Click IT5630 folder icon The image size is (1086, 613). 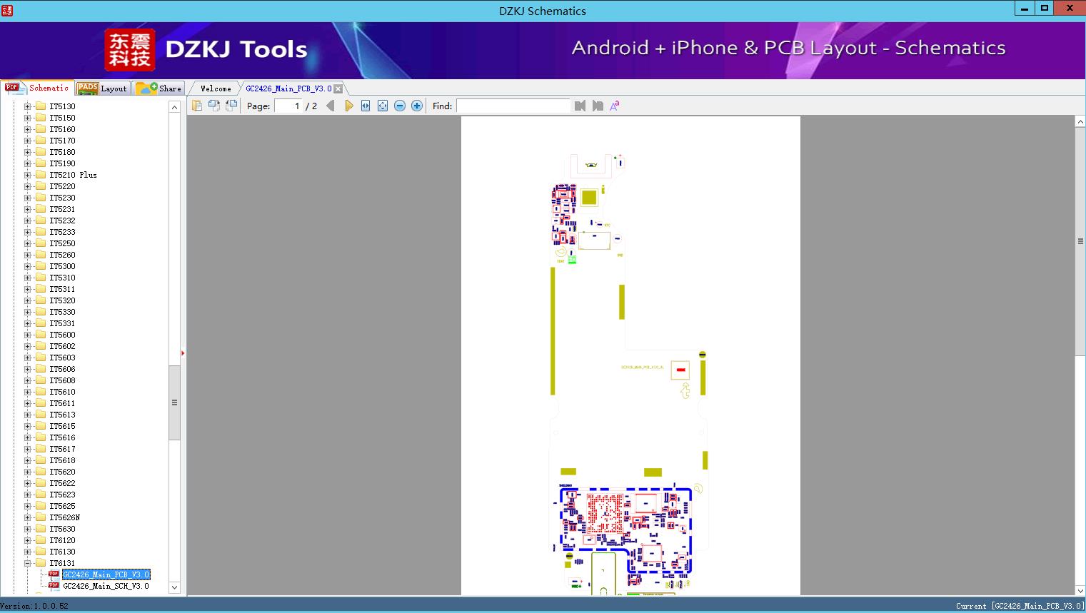pyautogui.click(x=41, y=529)
